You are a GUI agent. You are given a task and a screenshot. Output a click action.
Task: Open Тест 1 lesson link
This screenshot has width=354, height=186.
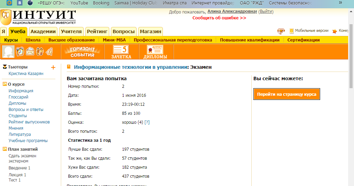coord(15,180)
